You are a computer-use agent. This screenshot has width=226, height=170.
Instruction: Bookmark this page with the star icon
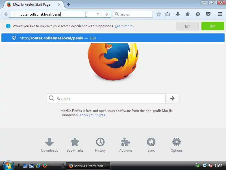[159, 14]
